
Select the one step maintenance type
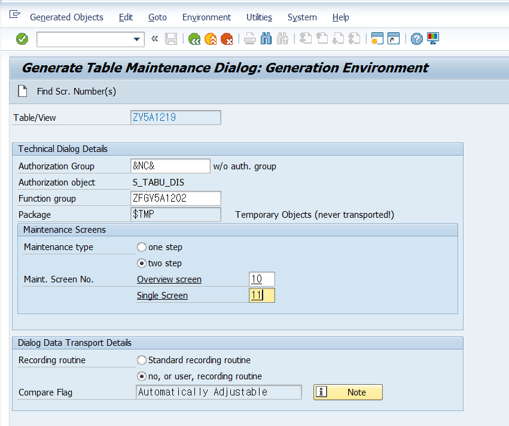[x=142, y=247]
